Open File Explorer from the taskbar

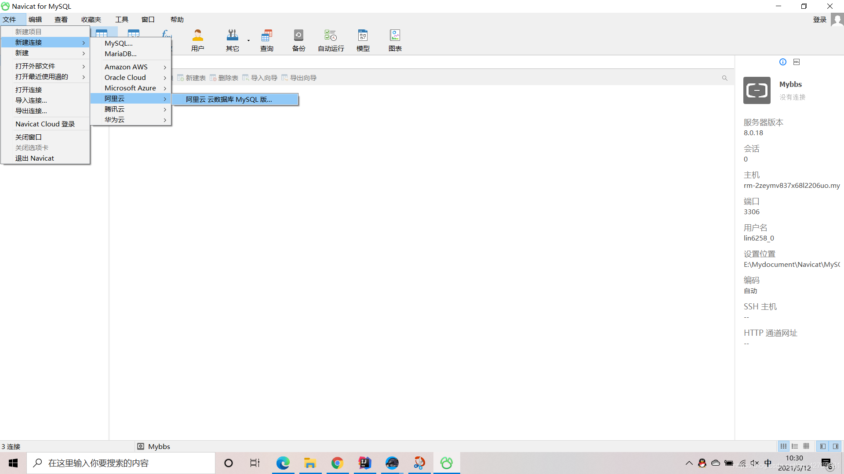pos(310,463)
